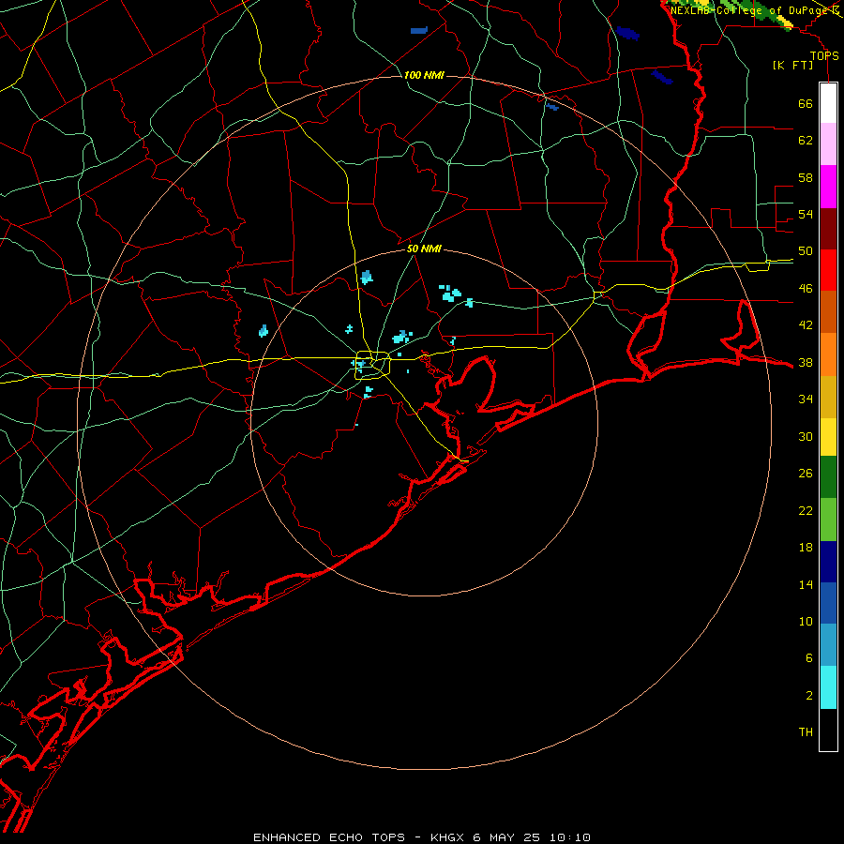Pick the cyan legend swatch
The image size is (844, 844).
[828, 687]
